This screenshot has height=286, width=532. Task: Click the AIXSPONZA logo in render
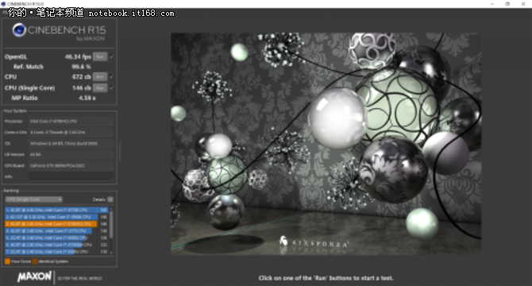(314, 242)
